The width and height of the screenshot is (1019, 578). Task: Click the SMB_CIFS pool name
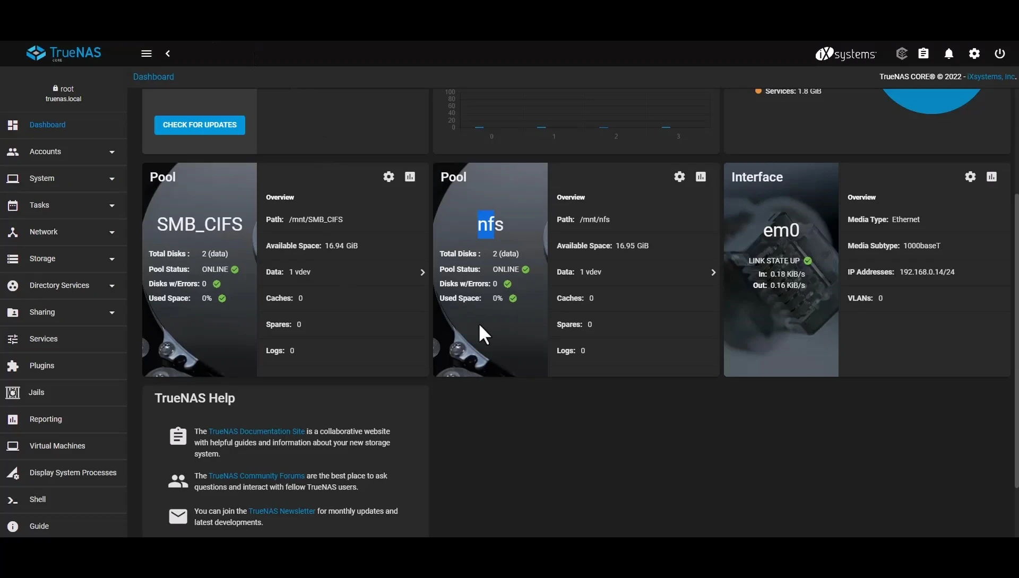coord(200,224)
